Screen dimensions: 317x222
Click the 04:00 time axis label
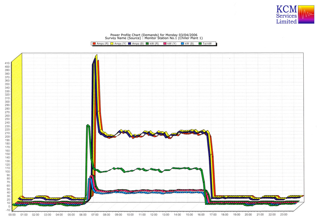pos(59,215)
